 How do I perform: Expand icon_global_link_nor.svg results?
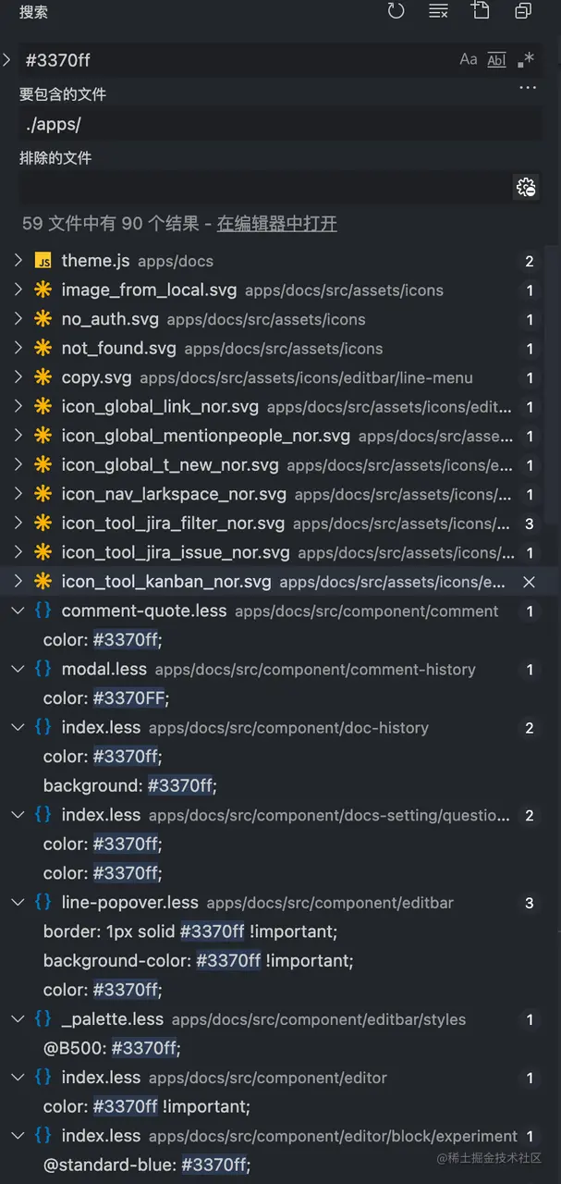(18, 407)
